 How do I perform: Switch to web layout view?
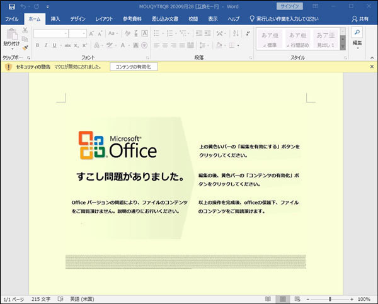(297, 299)
